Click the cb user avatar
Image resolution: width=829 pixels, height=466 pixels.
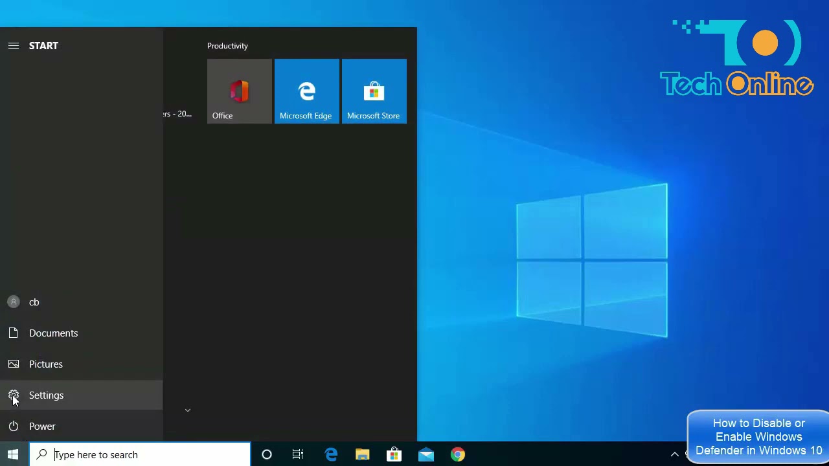coord(14,302)
